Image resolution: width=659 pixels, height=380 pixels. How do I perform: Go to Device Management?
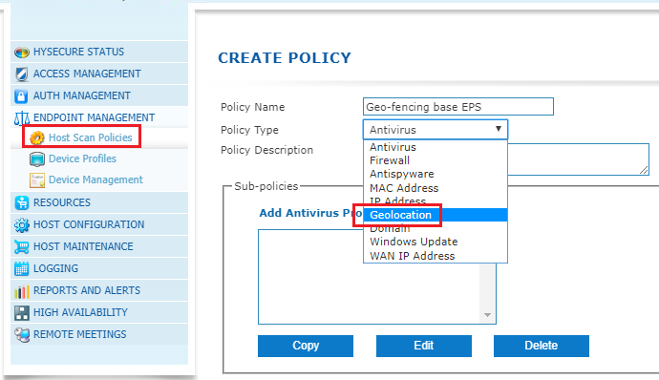point(96,179)
